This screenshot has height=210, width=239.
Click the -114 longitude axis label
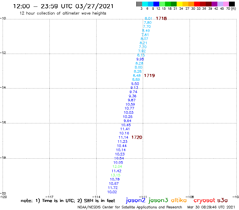coord(96,197)
